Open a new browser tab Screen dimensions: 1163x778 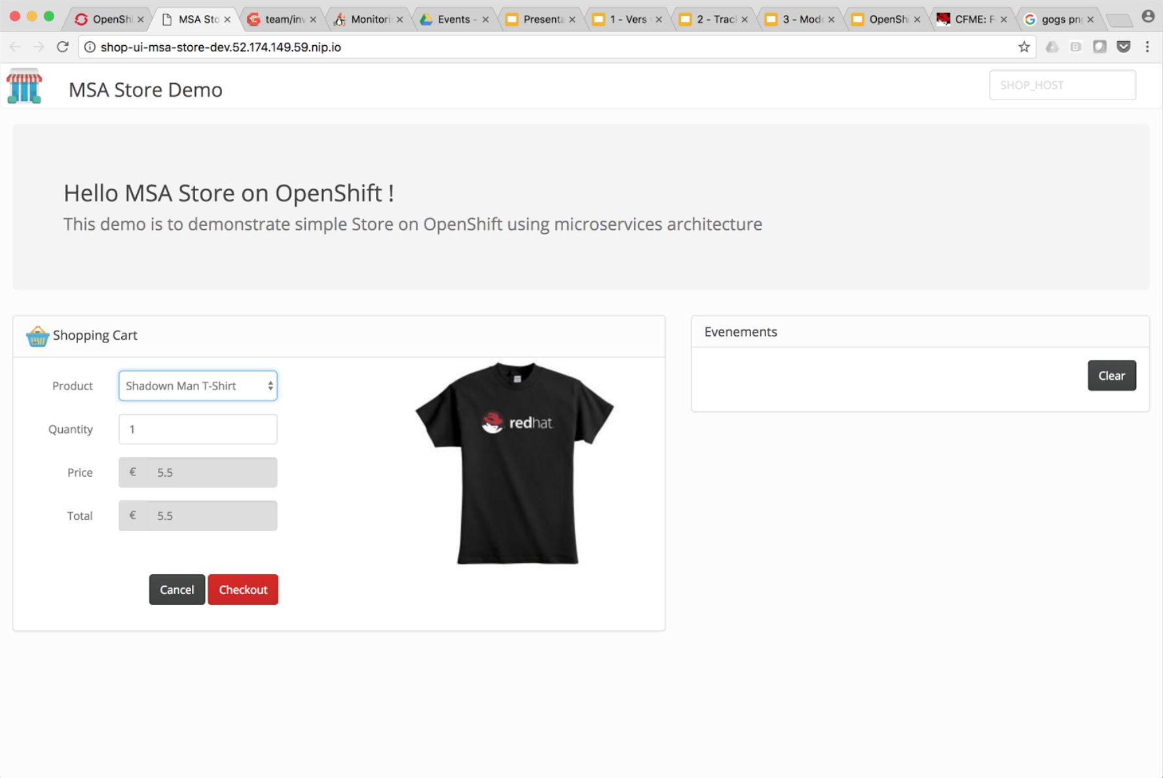[x=1119, y=20]
